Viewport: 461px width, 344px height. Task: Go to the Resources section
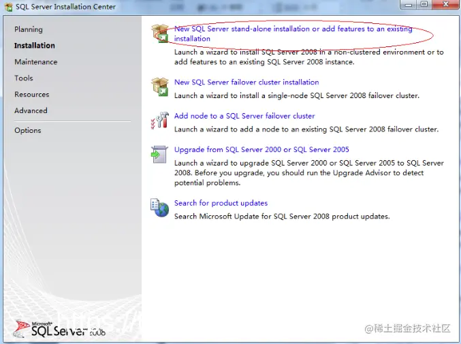point(32,95)
